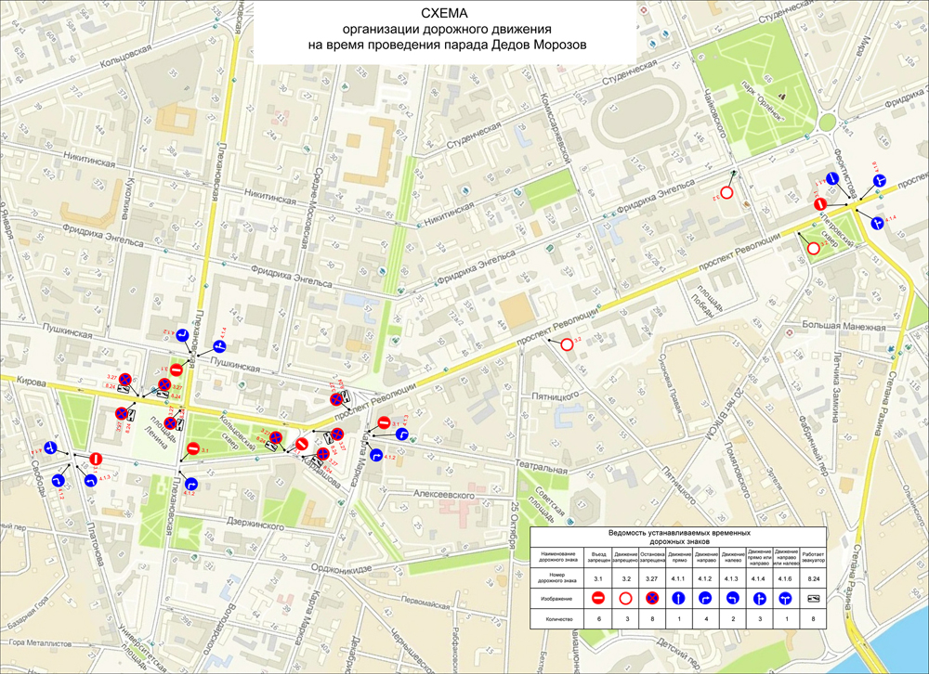Select the 3.2 no-traffic circle in legend

coord(625,598)
